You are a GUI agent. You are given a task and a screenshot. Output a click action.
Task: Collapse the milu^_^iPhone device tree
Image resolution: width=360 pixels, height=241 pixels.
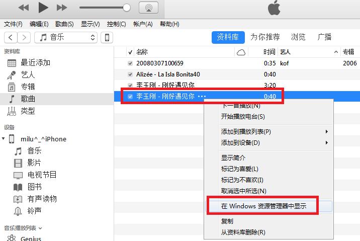[3, 138]
